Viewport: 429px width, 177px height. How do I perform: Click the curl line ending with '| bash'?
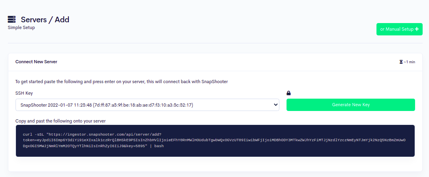pos(93,146)
